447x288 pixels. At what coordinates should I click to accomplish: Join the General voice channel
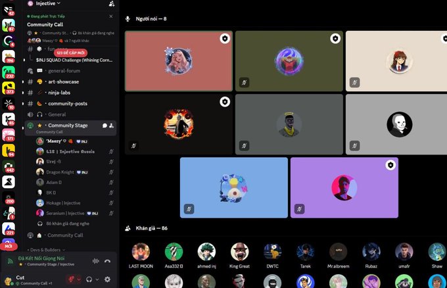[70, 114]
